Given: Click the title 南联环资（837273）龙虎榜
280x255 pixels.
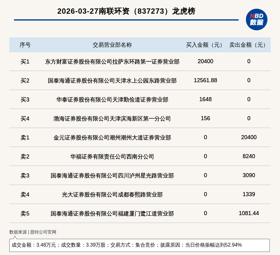Looking at the screenshot, I should 126,11.
